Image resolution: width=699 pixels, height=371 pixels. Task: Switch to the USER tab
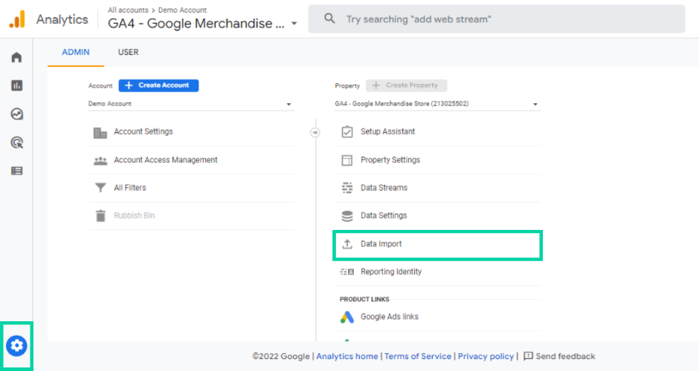[128, 52]
